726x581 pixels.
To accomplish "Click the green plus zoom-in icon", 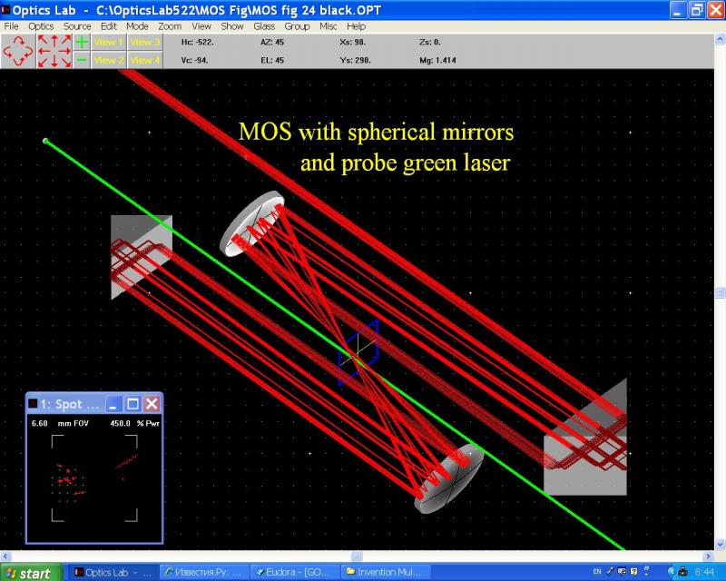I will pos(82,42).
